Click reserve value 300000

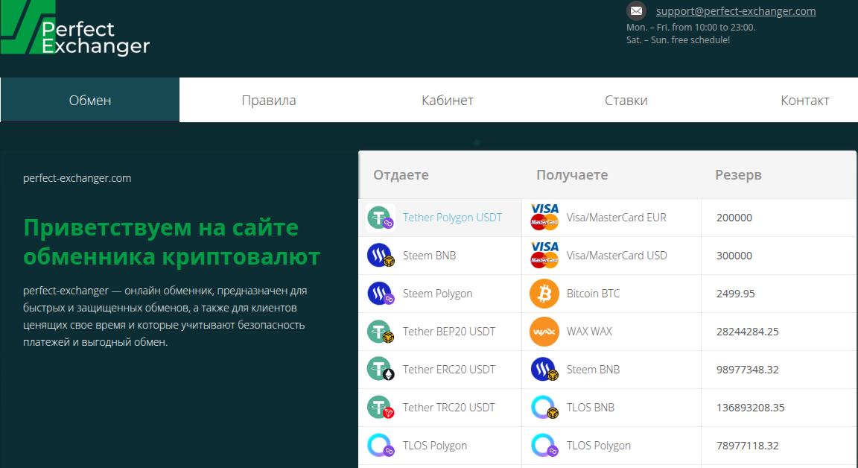[x=734, y=256]
